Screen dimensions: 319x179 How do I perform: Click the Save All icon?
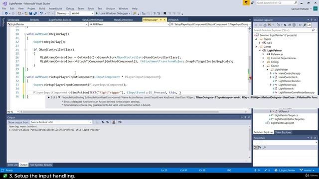pyautogui.click(x=35, y=13)
